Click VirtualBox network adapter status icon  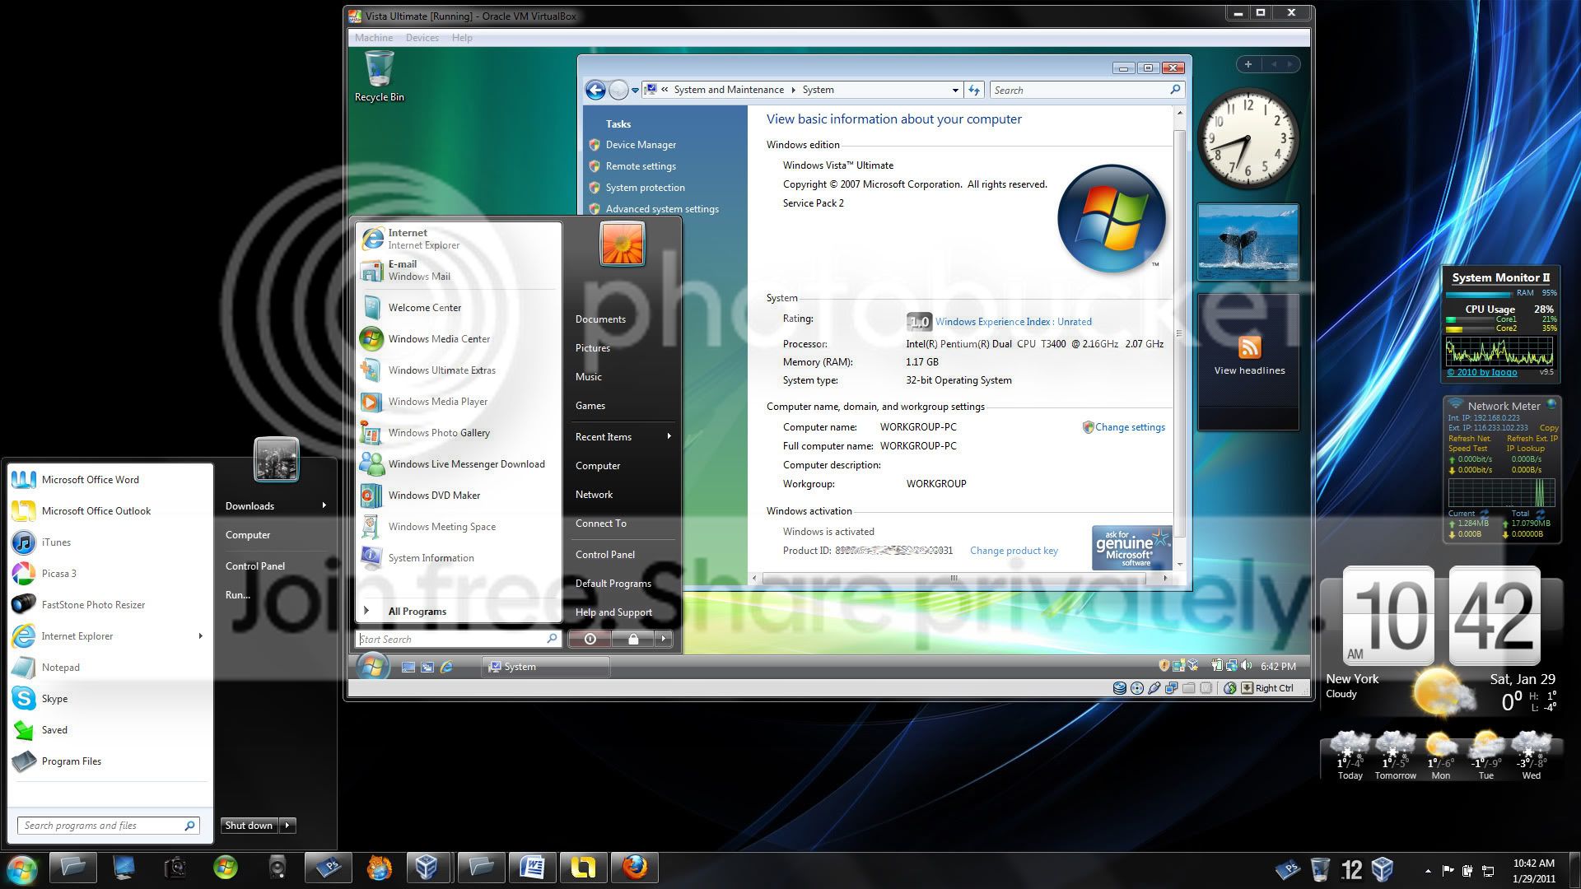coord(1171,688)
